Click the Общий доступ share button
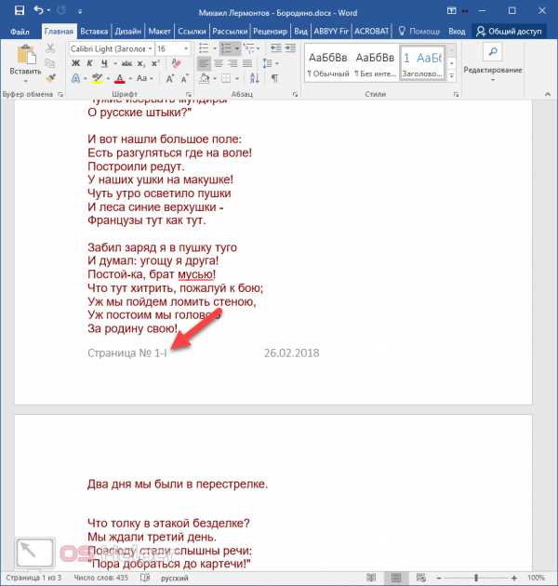 click(x=509, y=32)
